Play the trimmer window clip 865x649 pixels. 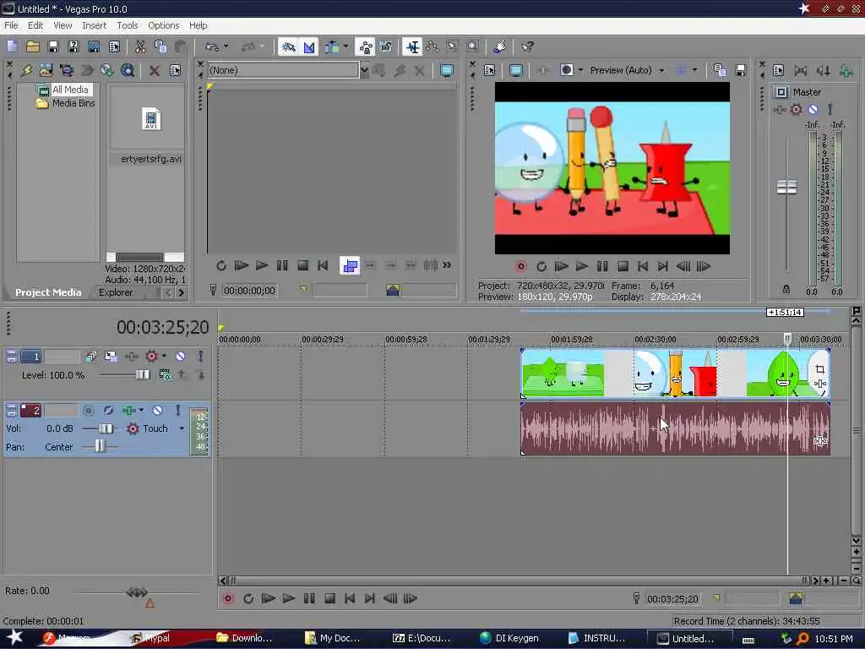click(262, 265)
